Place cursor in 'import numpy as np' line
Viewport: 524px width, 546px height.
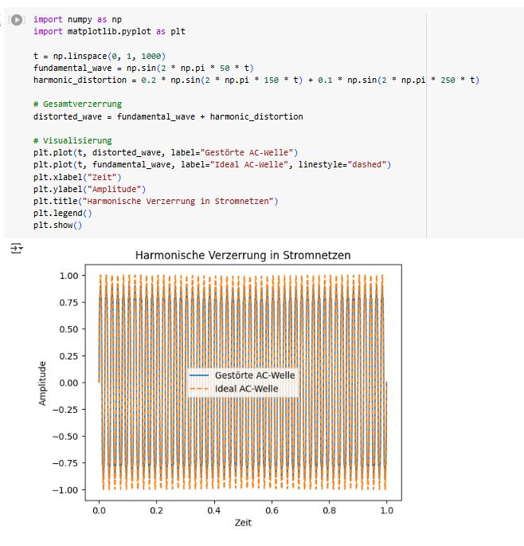click(78, 18)
